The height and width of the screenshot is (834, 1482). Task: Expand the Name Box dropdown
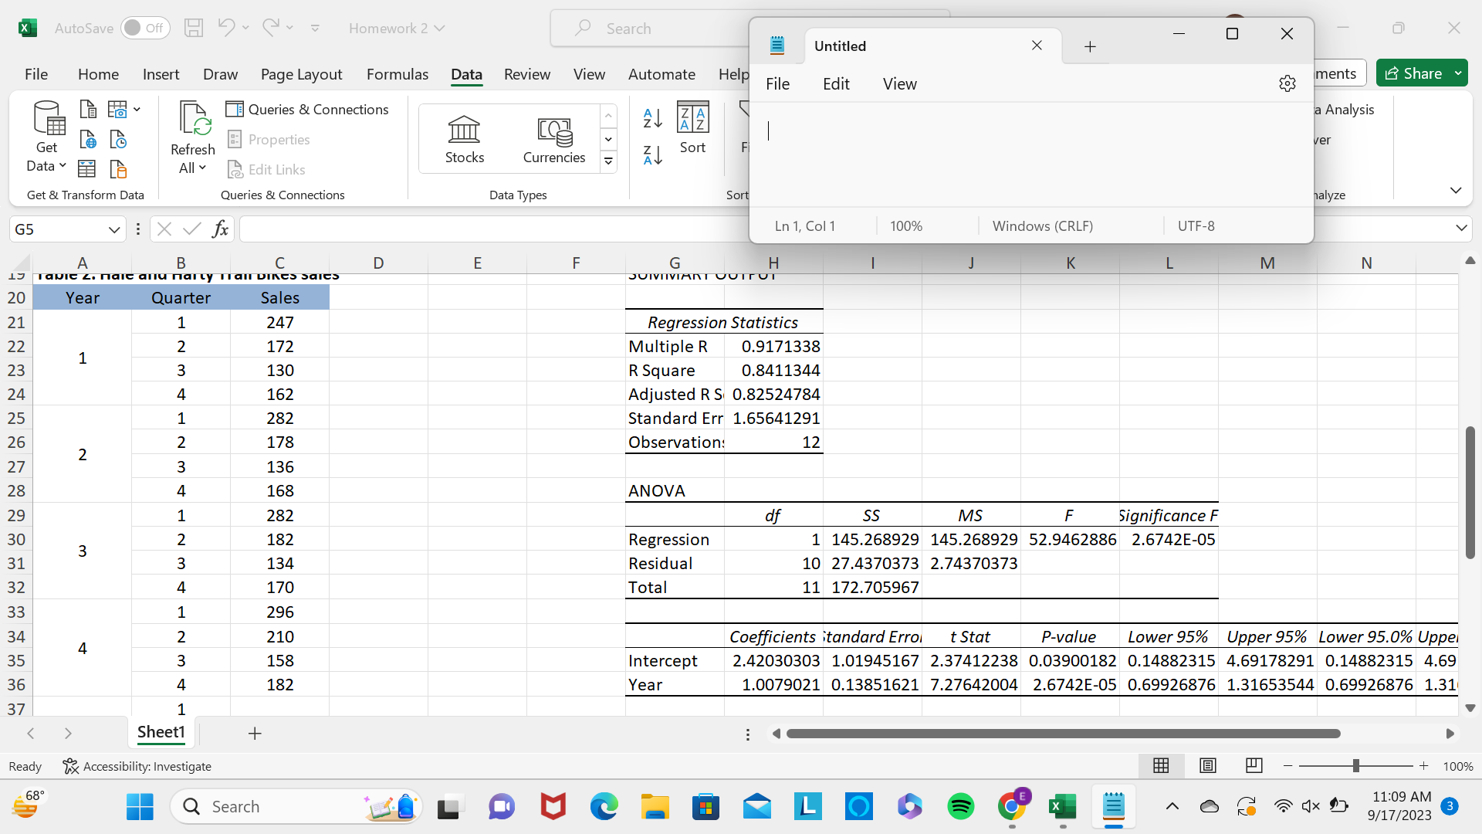(x=113, y=229)
